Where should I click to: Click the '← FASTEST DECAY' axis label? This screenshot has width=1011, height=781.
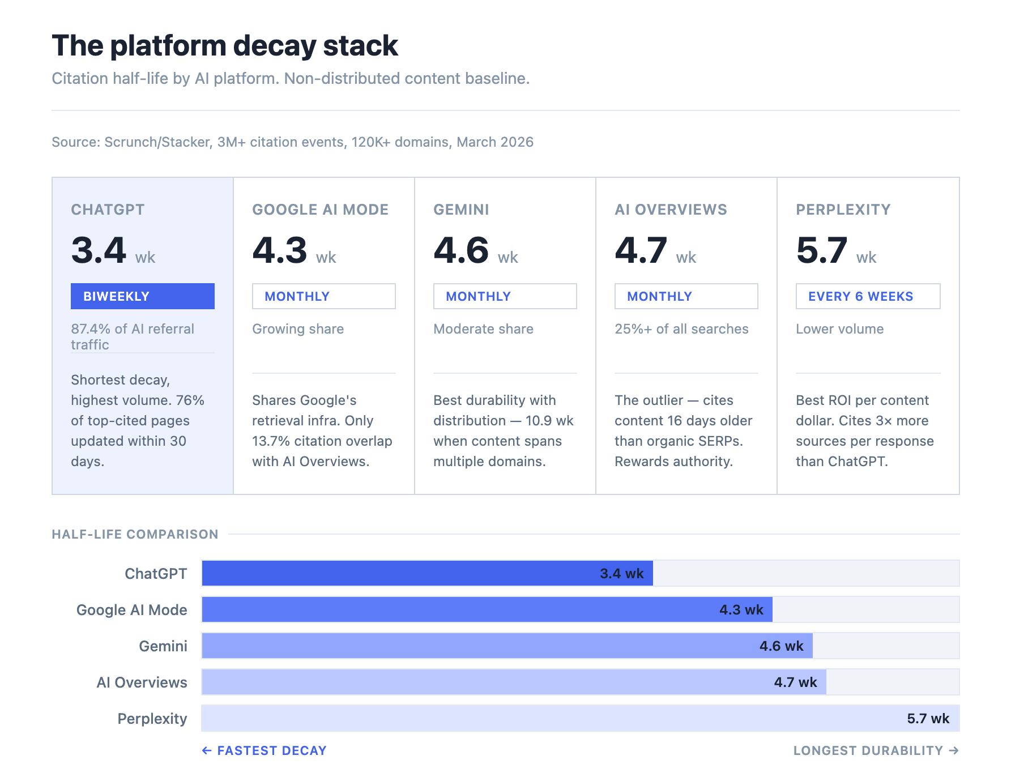point(265,750)
